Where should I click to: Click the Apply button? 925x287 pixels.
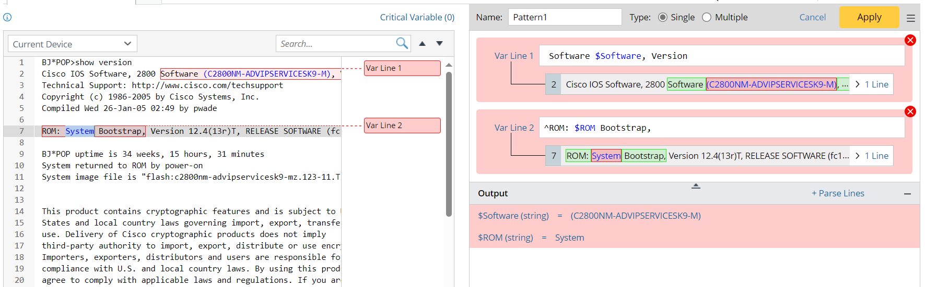[869, 17]
